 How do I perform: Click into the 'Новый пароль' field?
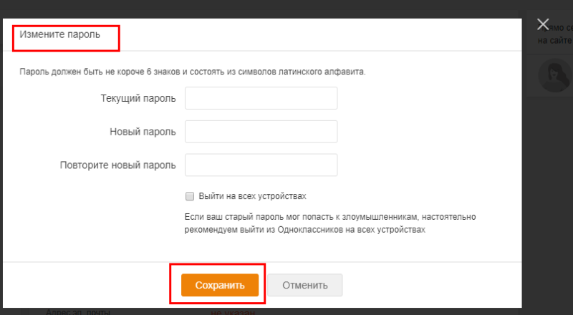click(261, 132)
